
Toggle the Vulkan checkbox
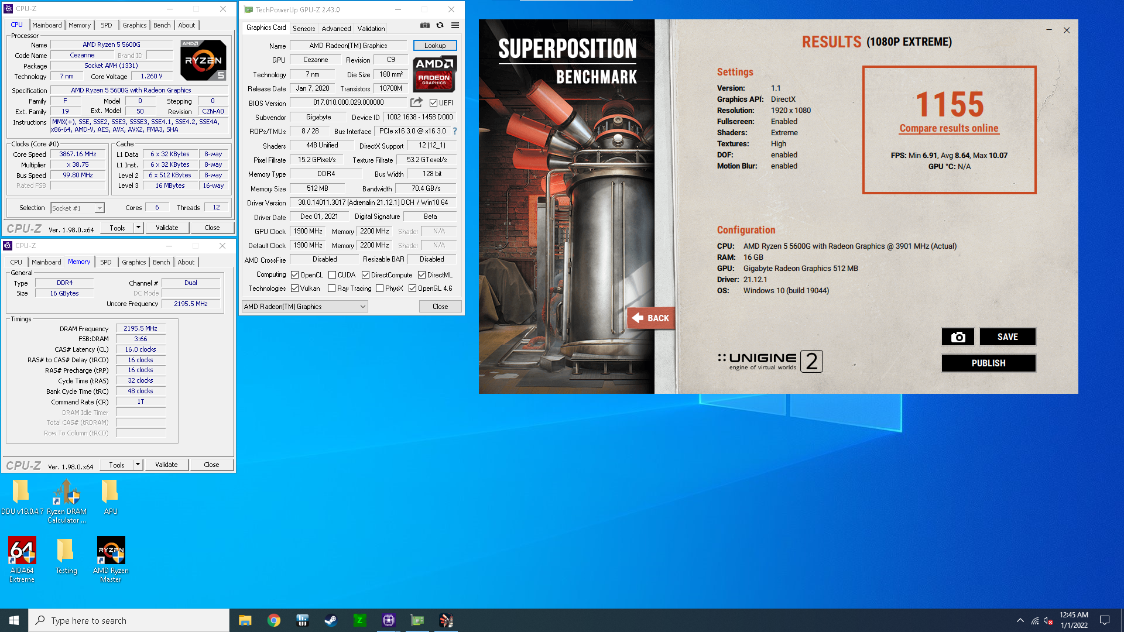pos(294,288)
